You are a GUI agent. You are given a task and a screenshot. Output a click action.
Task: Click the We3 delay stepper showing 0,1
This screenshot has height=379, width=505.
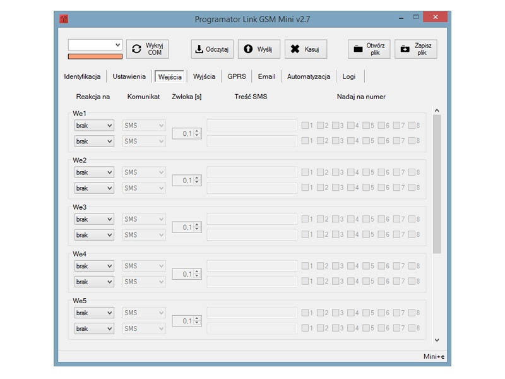click(x=187, y=227)
